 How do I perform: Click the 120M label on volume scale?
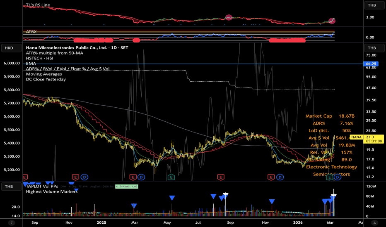pyautogui.click(x=371, y=186)
